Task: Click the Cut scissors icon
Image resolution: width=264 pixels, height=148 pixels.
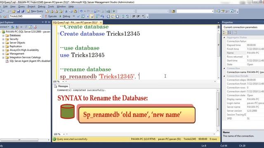Action: [66, 11]
